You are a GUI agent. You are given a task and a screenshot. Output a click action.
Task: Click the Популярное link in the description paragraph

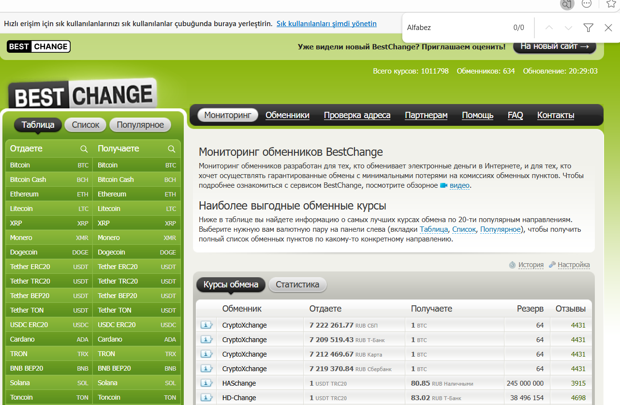point(501,229)
